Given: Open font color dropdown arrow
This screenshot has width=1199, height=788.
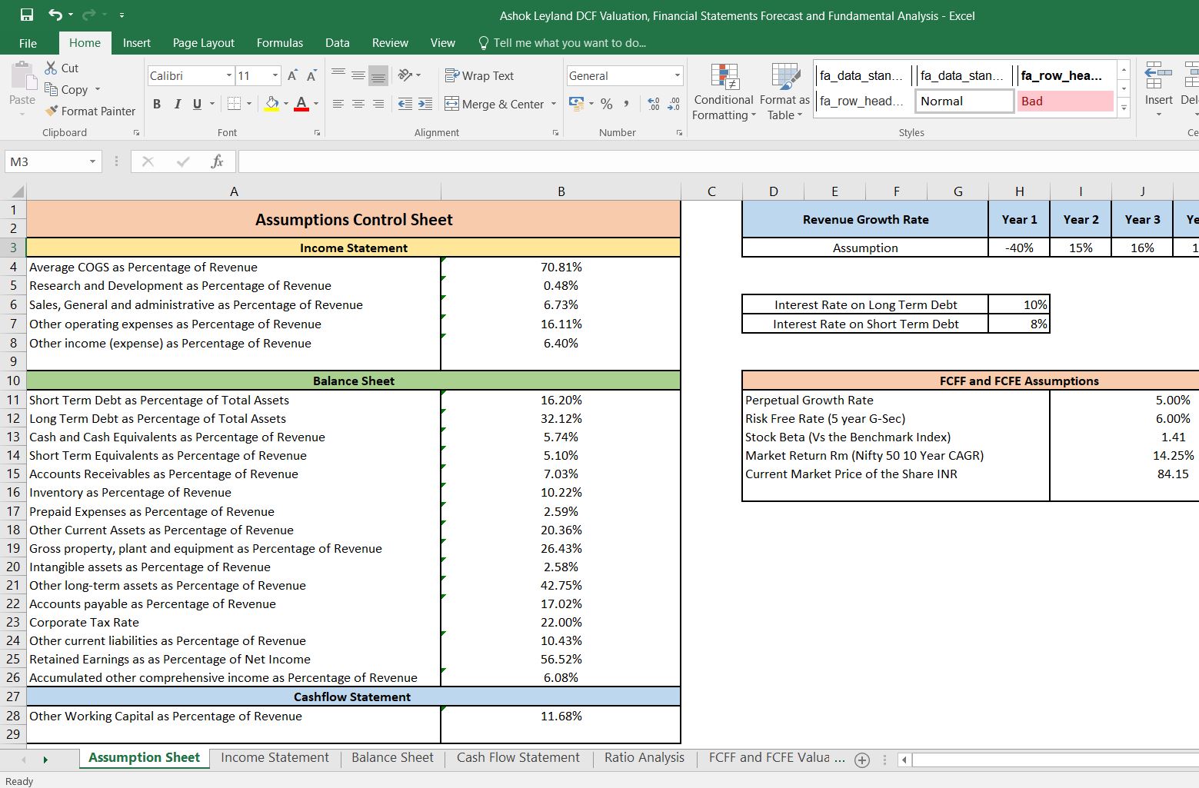Looking at the screenshot, I should click(316, 104).
